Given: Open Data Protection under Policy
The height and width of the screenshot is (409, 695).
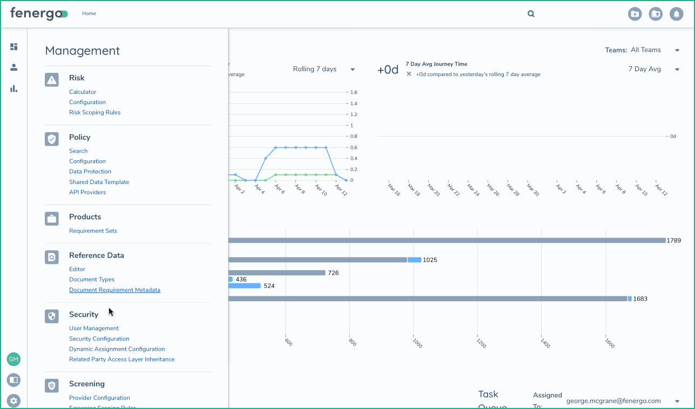Looking at the screenshot, I should (x=90, y=172).
